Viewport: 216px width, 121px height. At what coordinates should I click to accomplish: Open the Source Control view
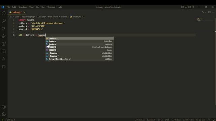tap(4, 28)
